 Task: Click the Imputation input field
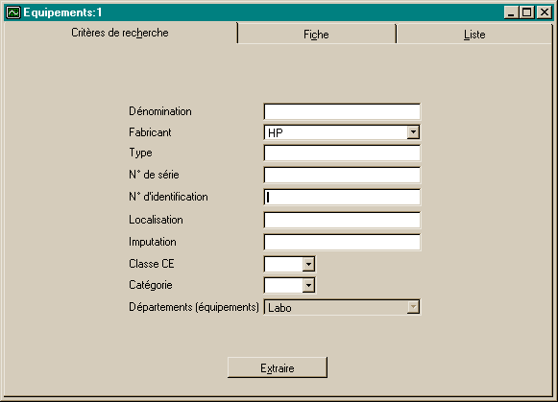tap(342, 242)
